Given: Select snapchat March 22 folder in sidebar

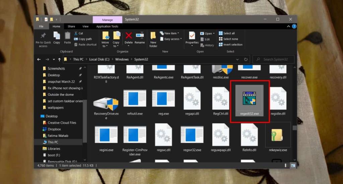Looking at the screenshot, I should point(61,82).
